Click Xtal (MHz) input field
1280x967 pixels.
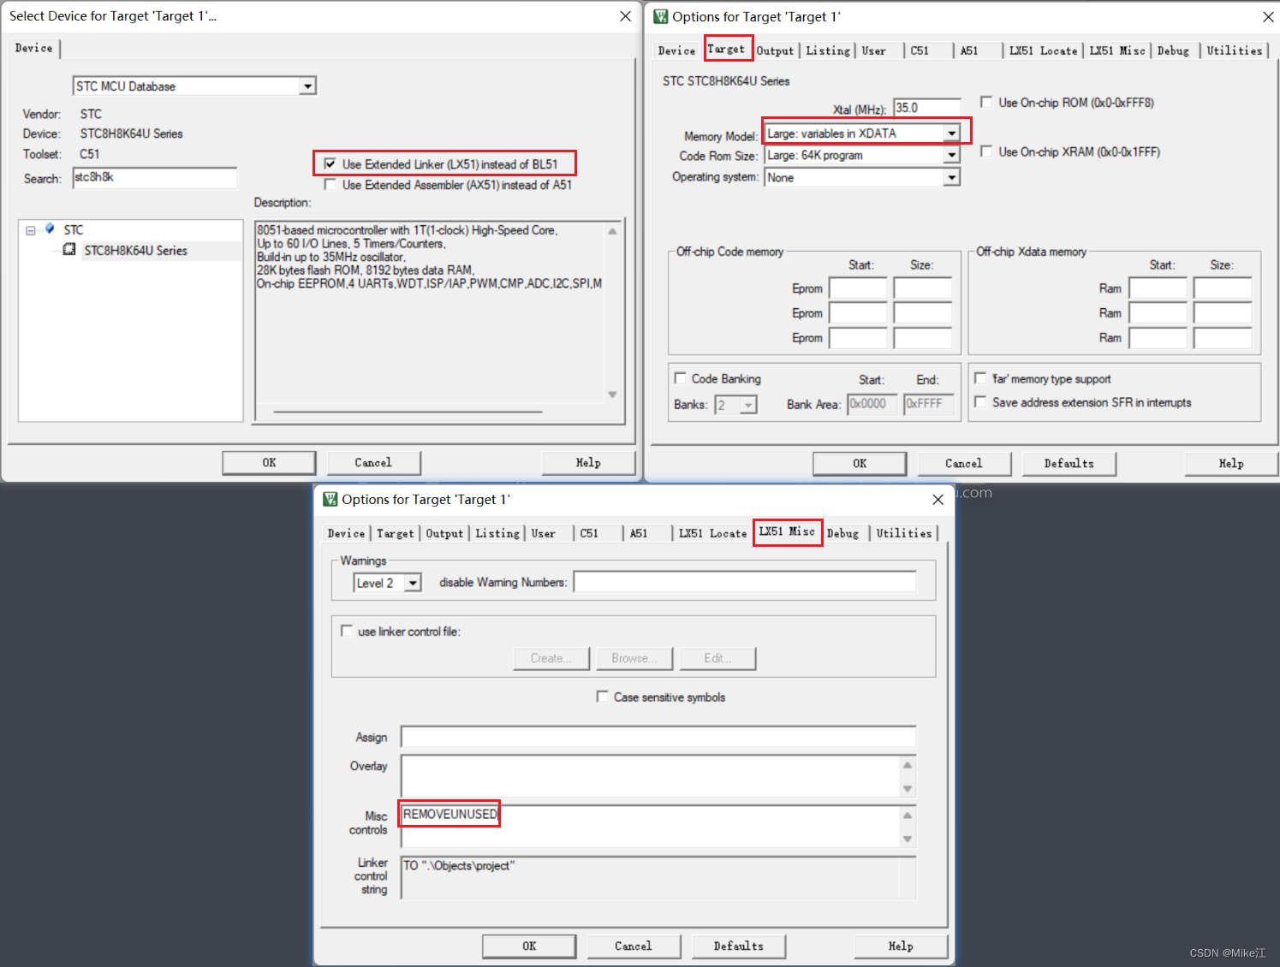926,108
